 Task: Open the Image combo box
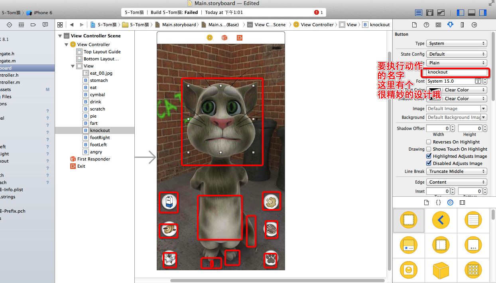[457, 109]
